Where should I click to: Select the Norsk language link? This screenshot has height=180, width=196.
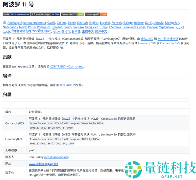point(23,27)
